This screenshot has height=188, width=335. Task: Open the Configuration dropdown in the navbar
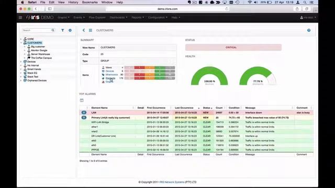click(x=158, y=17)
